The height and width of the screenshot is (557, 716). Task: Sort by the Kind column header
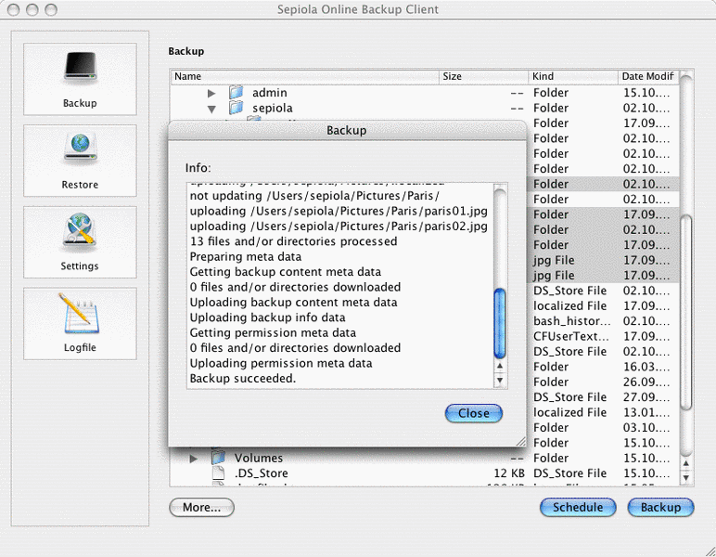point(573,76)
